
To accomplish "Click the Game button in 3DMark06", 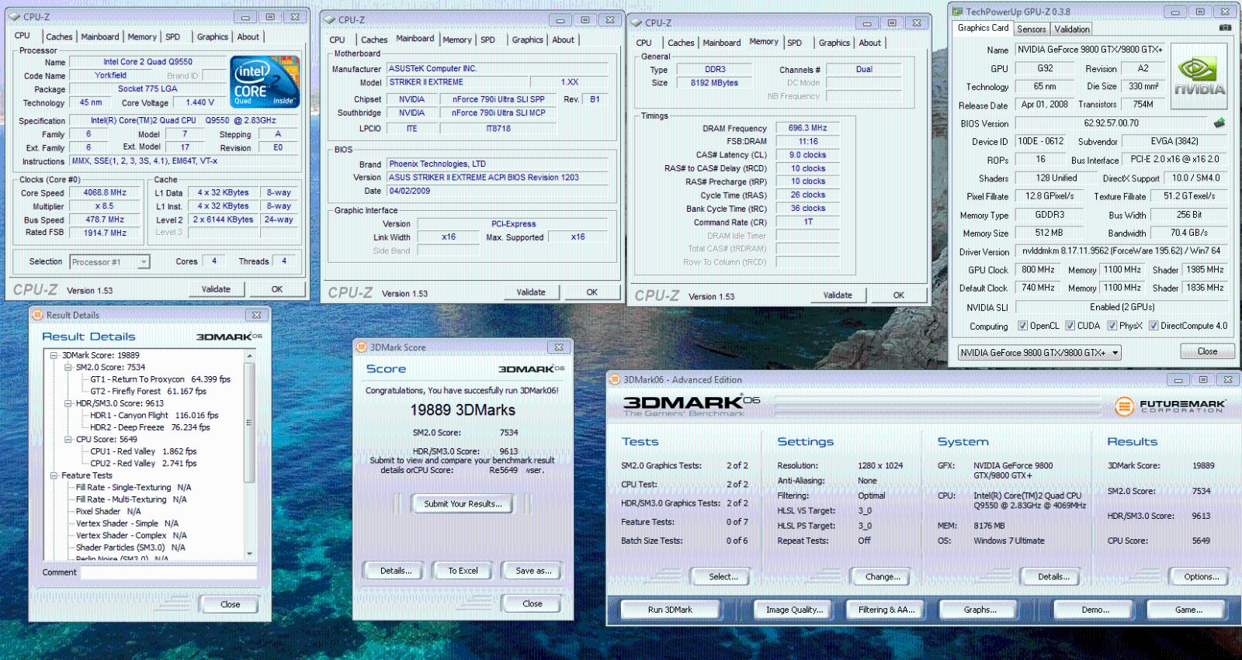I will (x=1188, y=610).
